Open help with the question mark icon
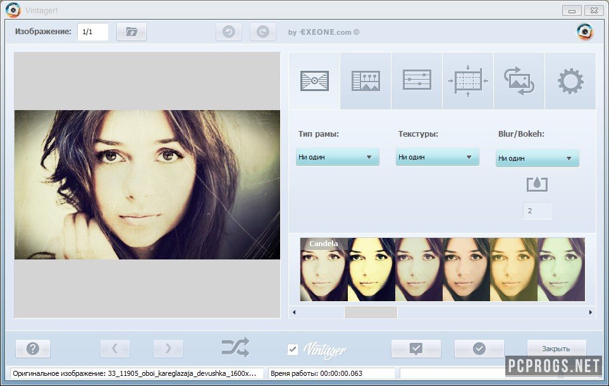609x386 pixels. (x=33, y=349)
